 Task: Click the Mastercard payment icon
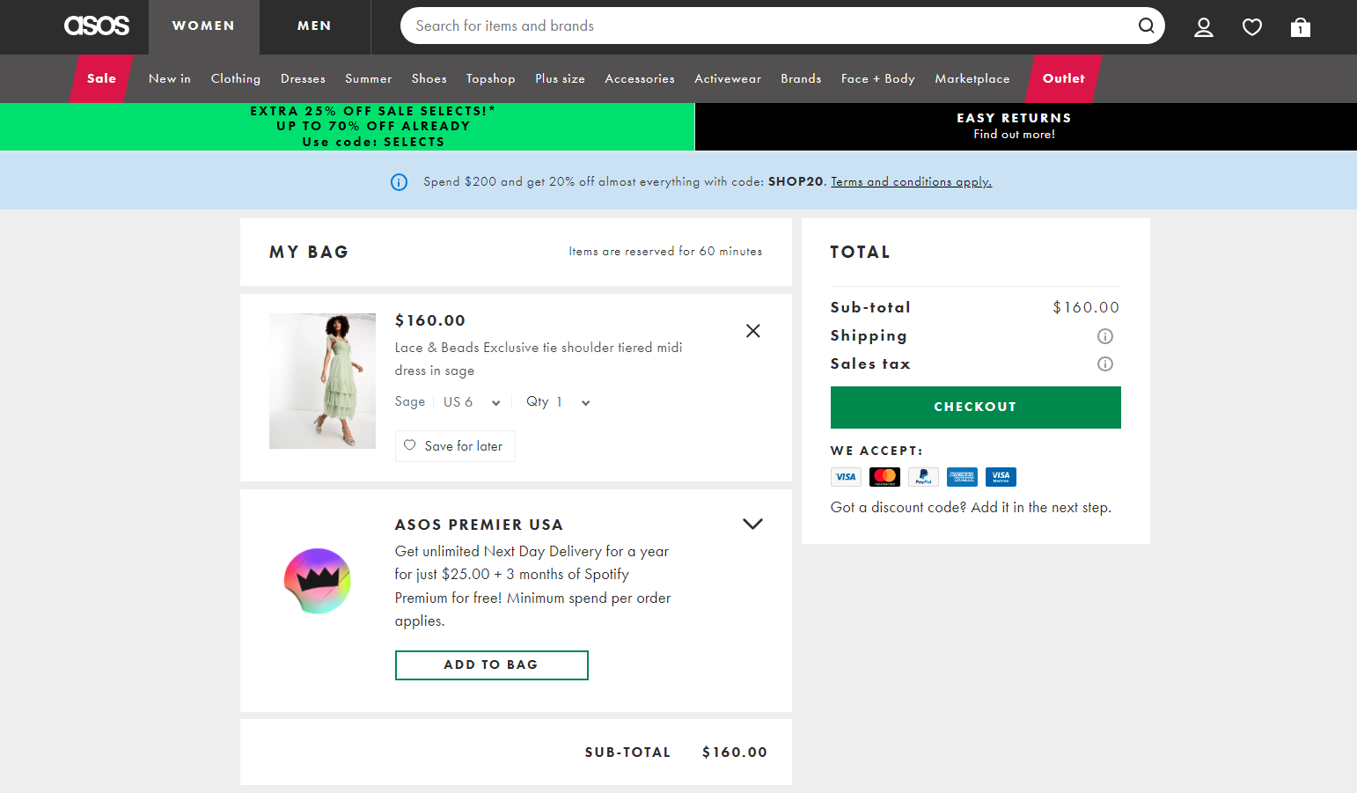click(884, 476)
